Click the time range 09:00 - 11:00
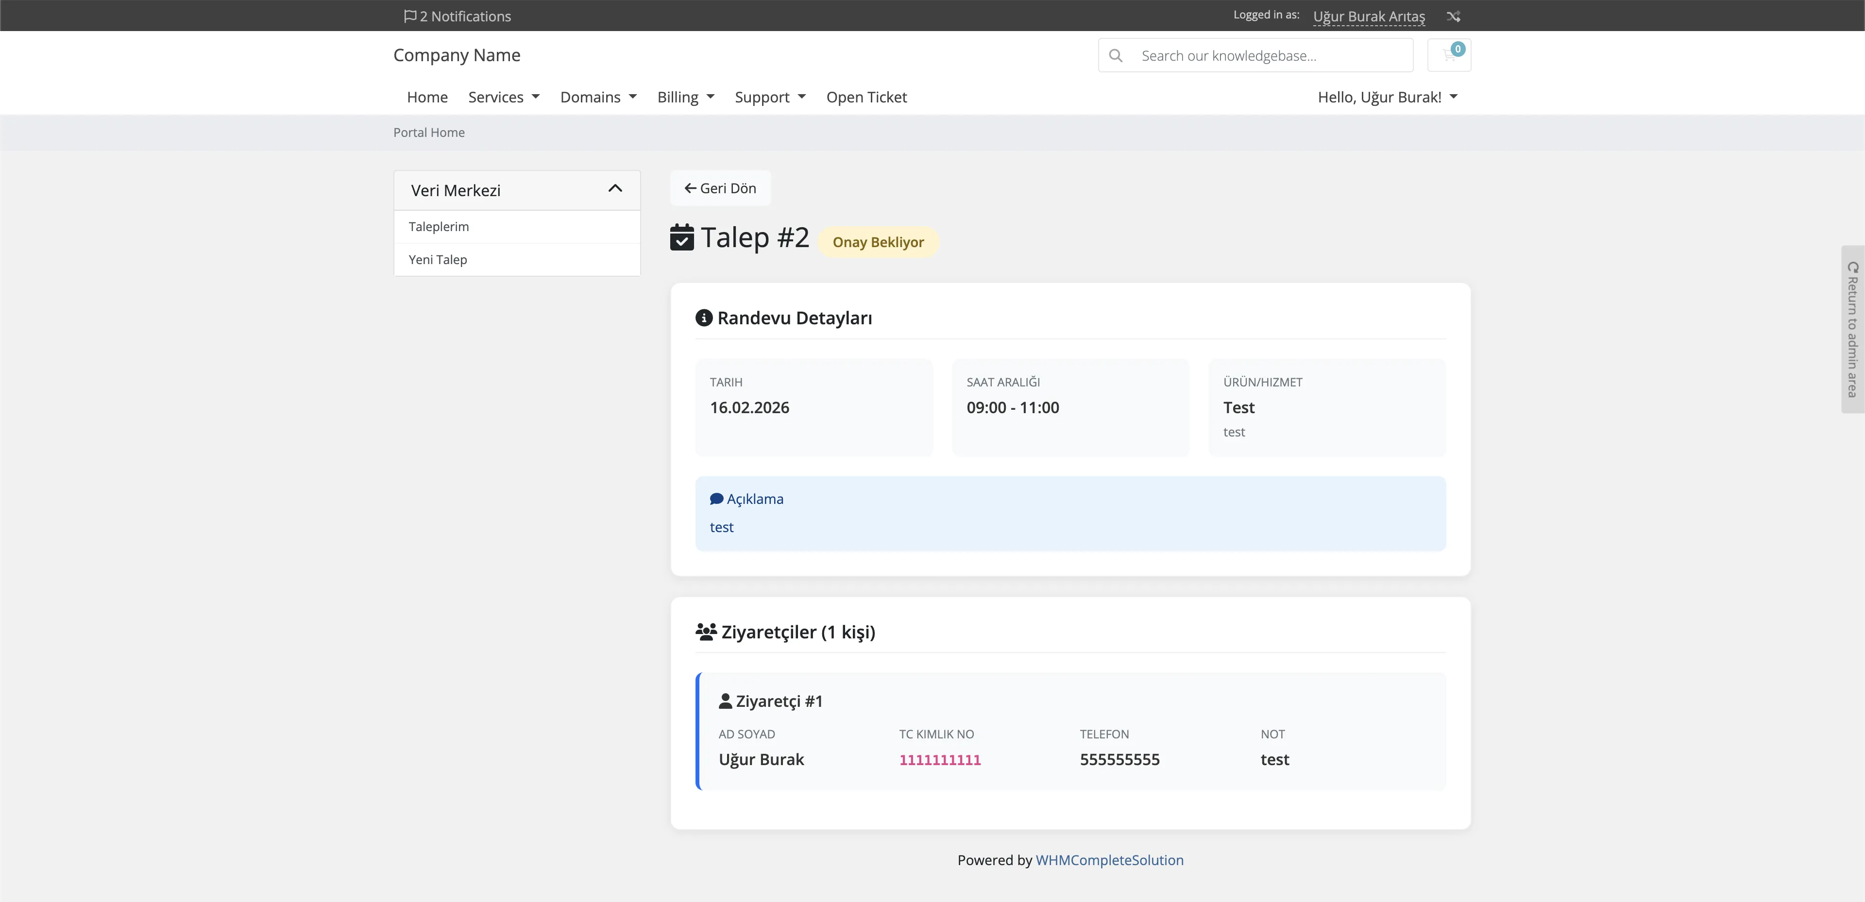This screenshot has height=902, width=1865. click(x=1013, y=408)
